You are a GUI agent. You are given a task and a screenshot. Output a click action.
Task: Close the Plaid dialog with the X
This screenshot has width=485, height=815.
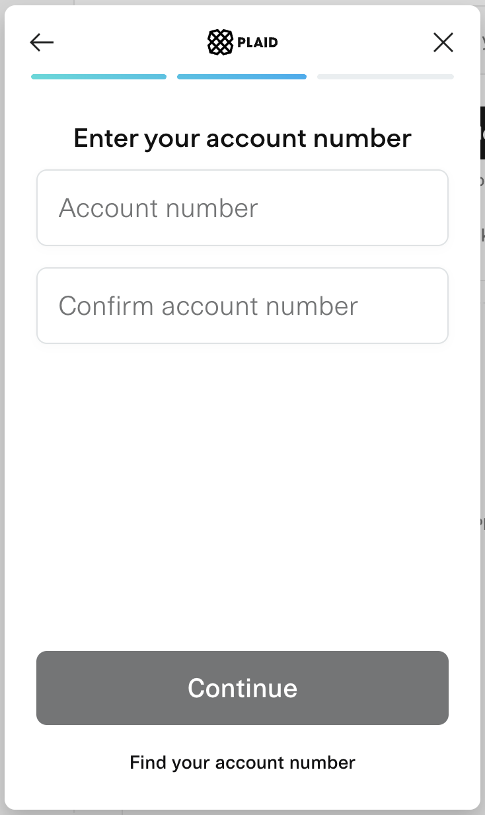[x=443, y=42]
